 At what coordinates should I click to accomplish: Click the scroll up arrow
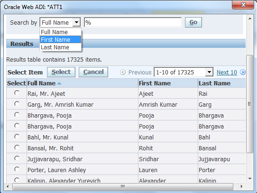(x=250, y=18)
